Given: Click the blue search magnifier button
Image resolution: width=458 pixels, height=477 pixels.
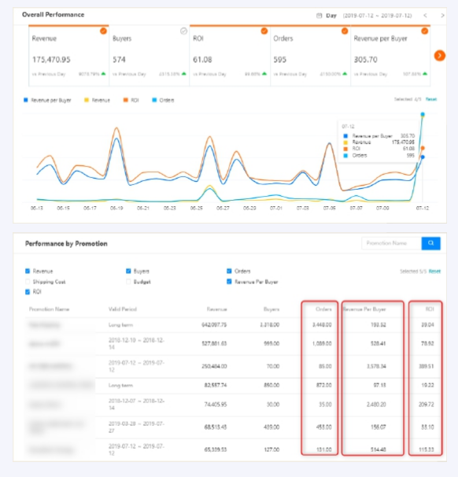Looking at the screenshot, I should (430, 243).
